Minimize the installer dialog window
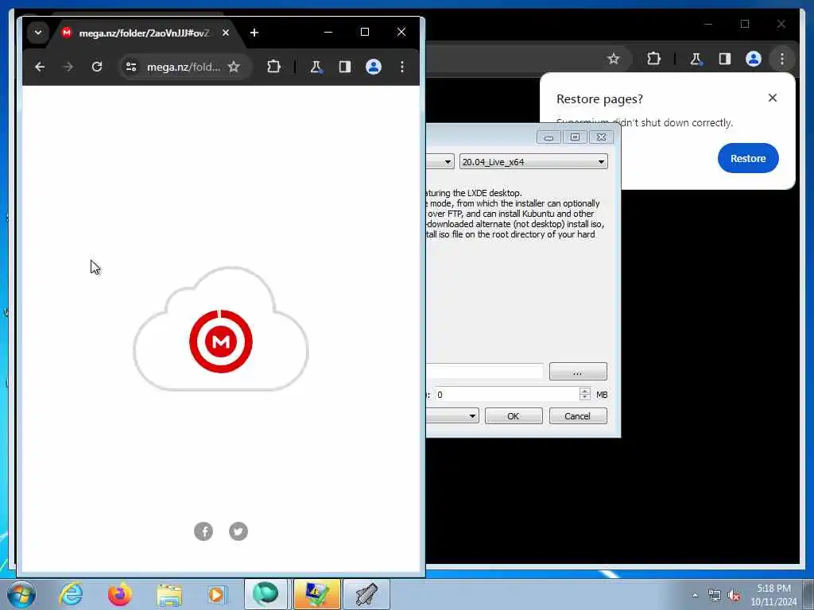Image resolution: width=814 pixels, height=610 pixels. tap(548, 137)
